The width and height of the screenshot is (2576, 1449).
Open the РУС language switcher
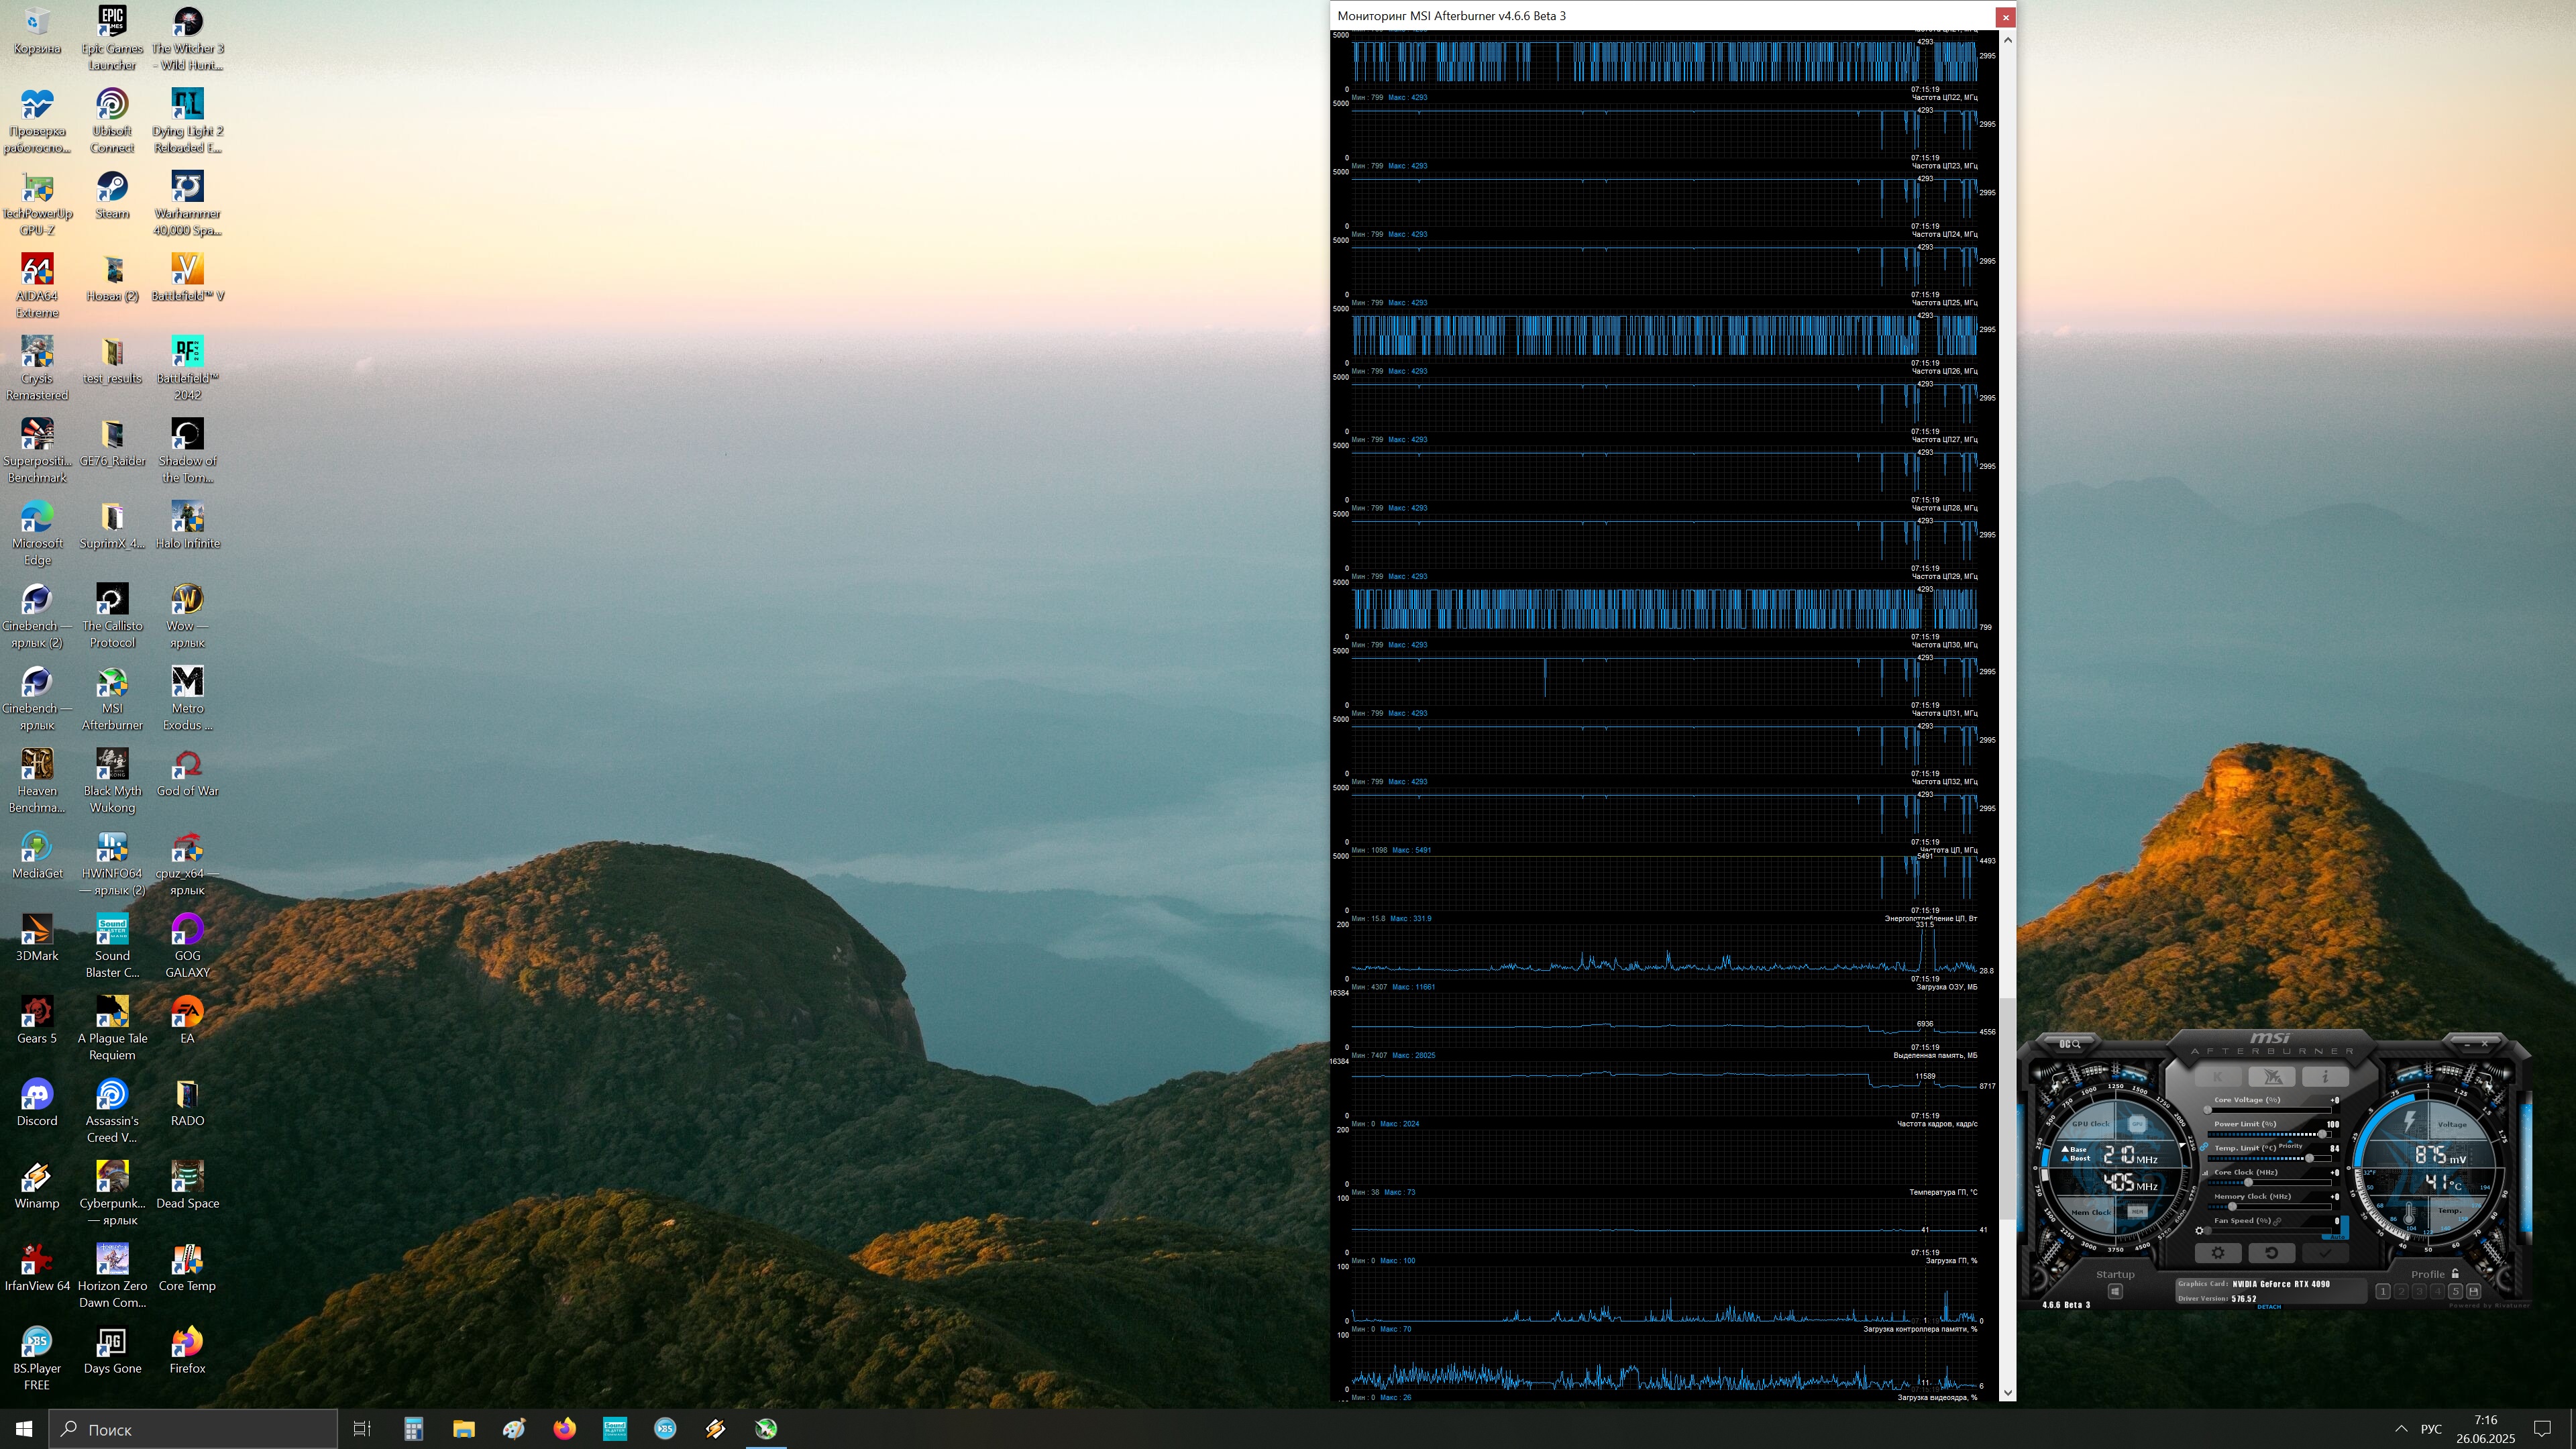pos(2431,1429)
